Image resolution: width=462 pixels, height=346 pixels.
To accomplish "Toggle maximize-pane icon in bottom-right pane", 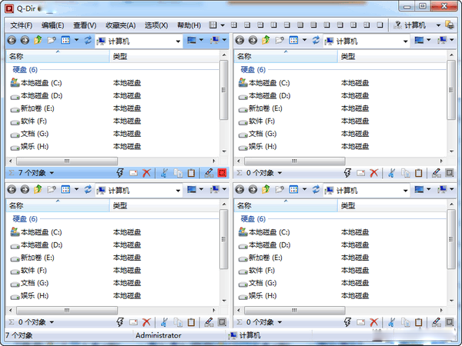I will 450,322.
